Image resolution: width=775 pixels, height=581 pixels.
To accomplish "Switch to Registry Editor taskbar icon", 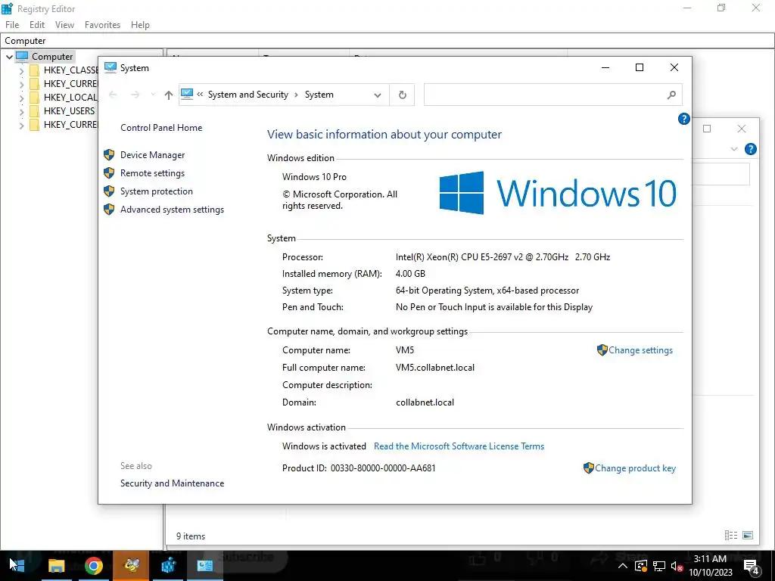I will [x=168, y=565].
